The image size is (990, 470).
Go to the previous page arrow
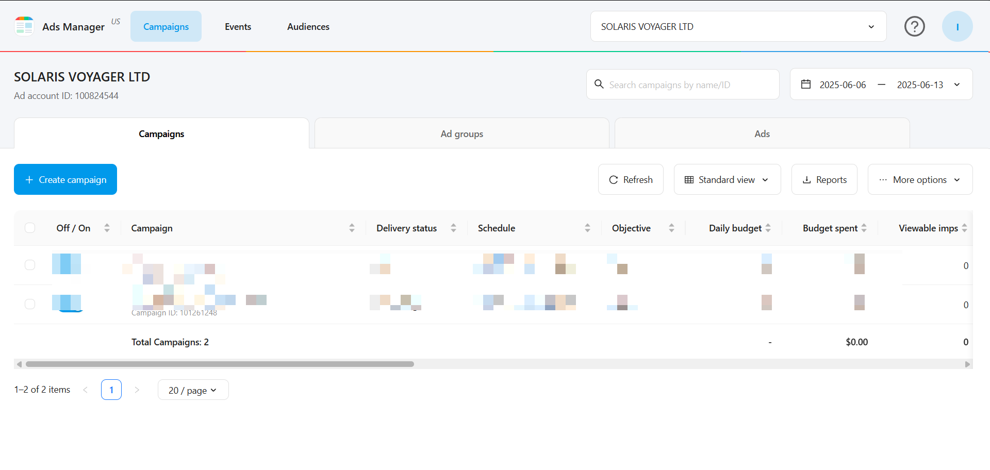click(x=86, y=390)
